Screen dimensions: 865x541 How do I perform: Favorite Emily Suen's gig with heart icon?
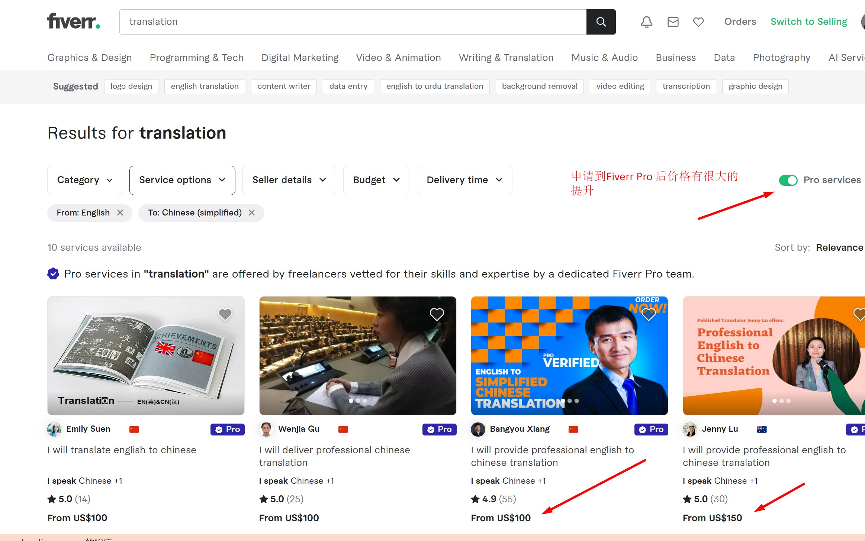[225, 315]
